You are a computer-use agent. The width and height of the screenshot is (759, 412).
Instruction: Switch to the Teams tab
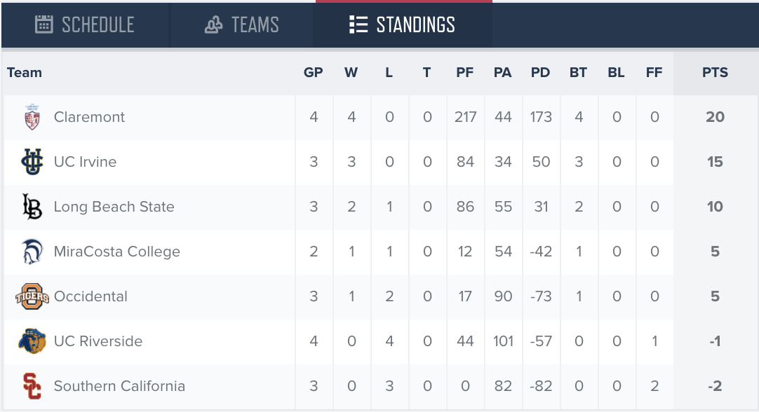coord(241,25)
